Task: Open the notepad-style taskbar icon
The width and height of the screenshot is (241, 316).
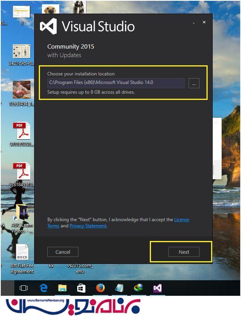Action: pos(120,288)
